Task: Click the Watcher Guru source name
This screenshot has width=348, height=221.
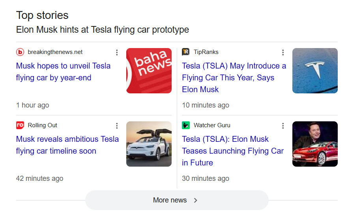Action: 212,125
